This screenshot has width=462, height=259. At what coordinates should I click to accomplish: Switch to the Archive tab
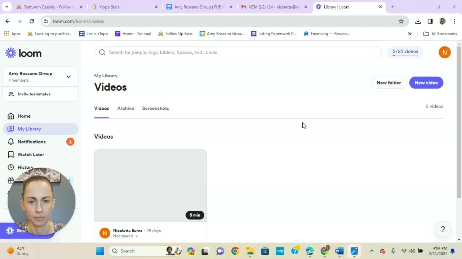pos(125,108)
